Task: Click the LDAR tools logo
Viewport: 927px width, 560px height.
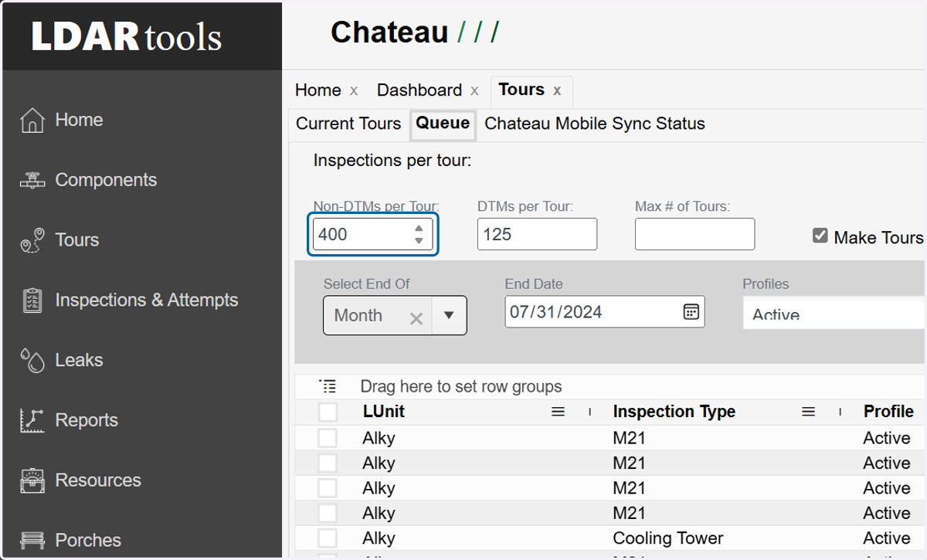Action: (127, 36)
